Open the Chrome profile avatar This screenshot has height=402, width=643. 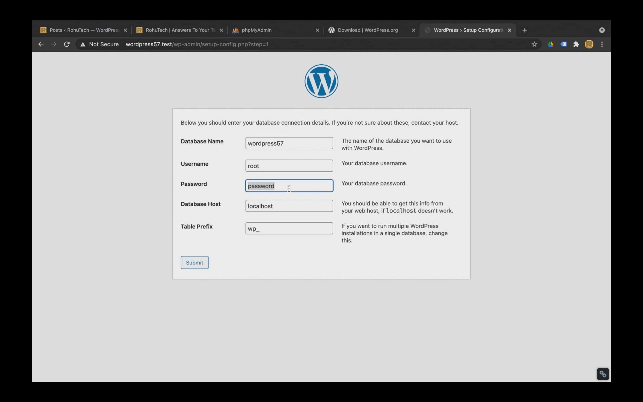click(589, 44)
